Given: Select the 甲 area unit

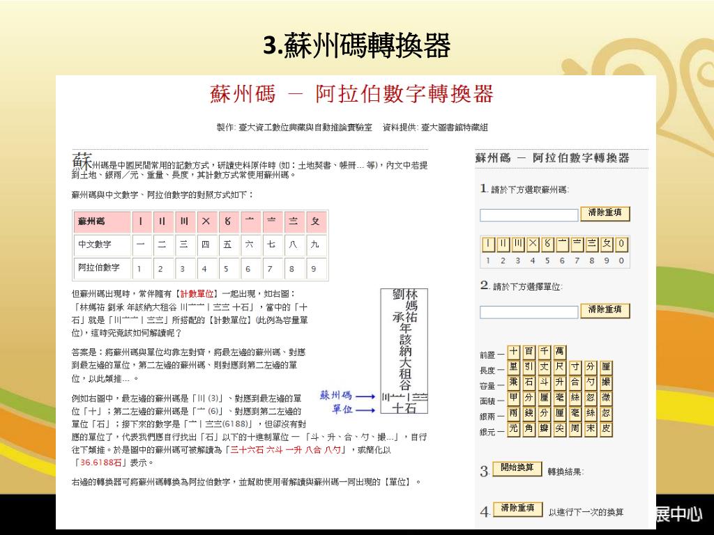Looking at the screenshot, I should pyautogui.click(x=513, y=398).
